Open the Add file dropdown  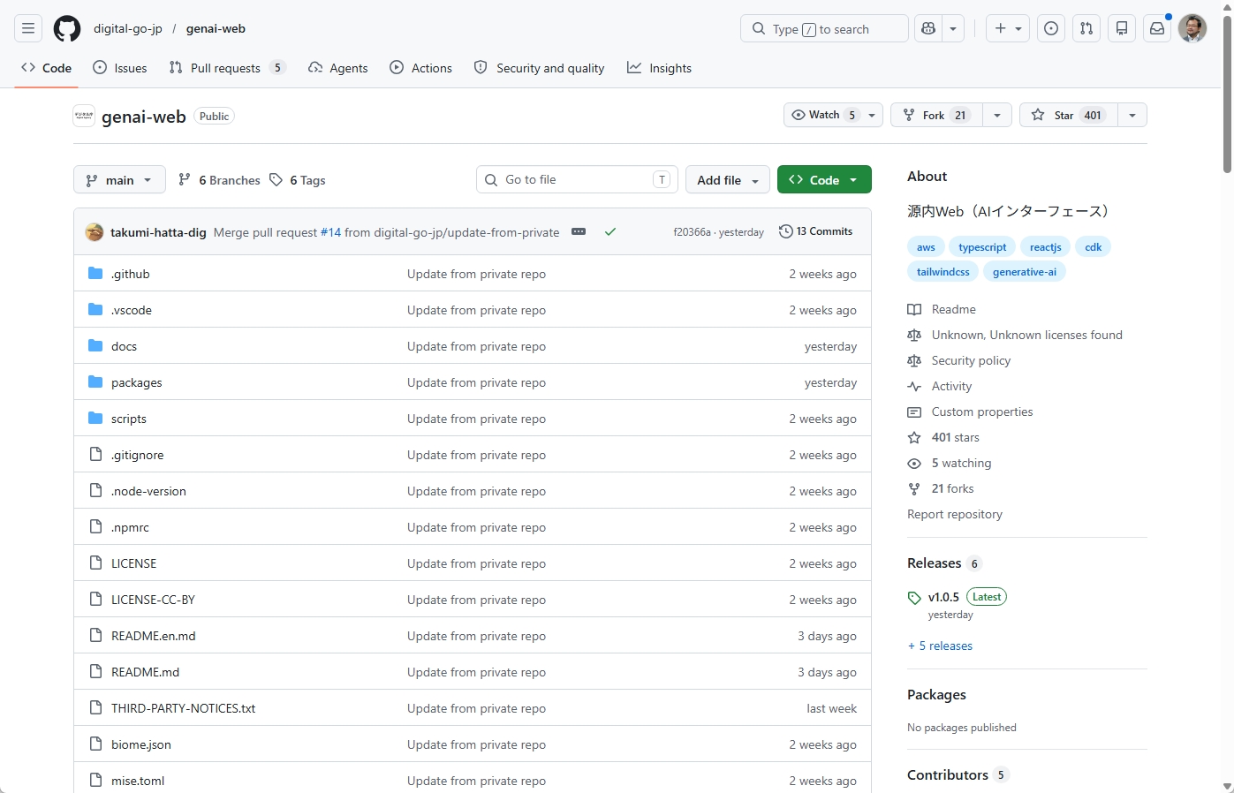coord(728,180)
